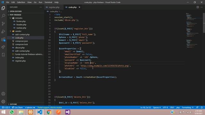
Task: Open the Windows Start menu
Action: [x=3, y=112]
